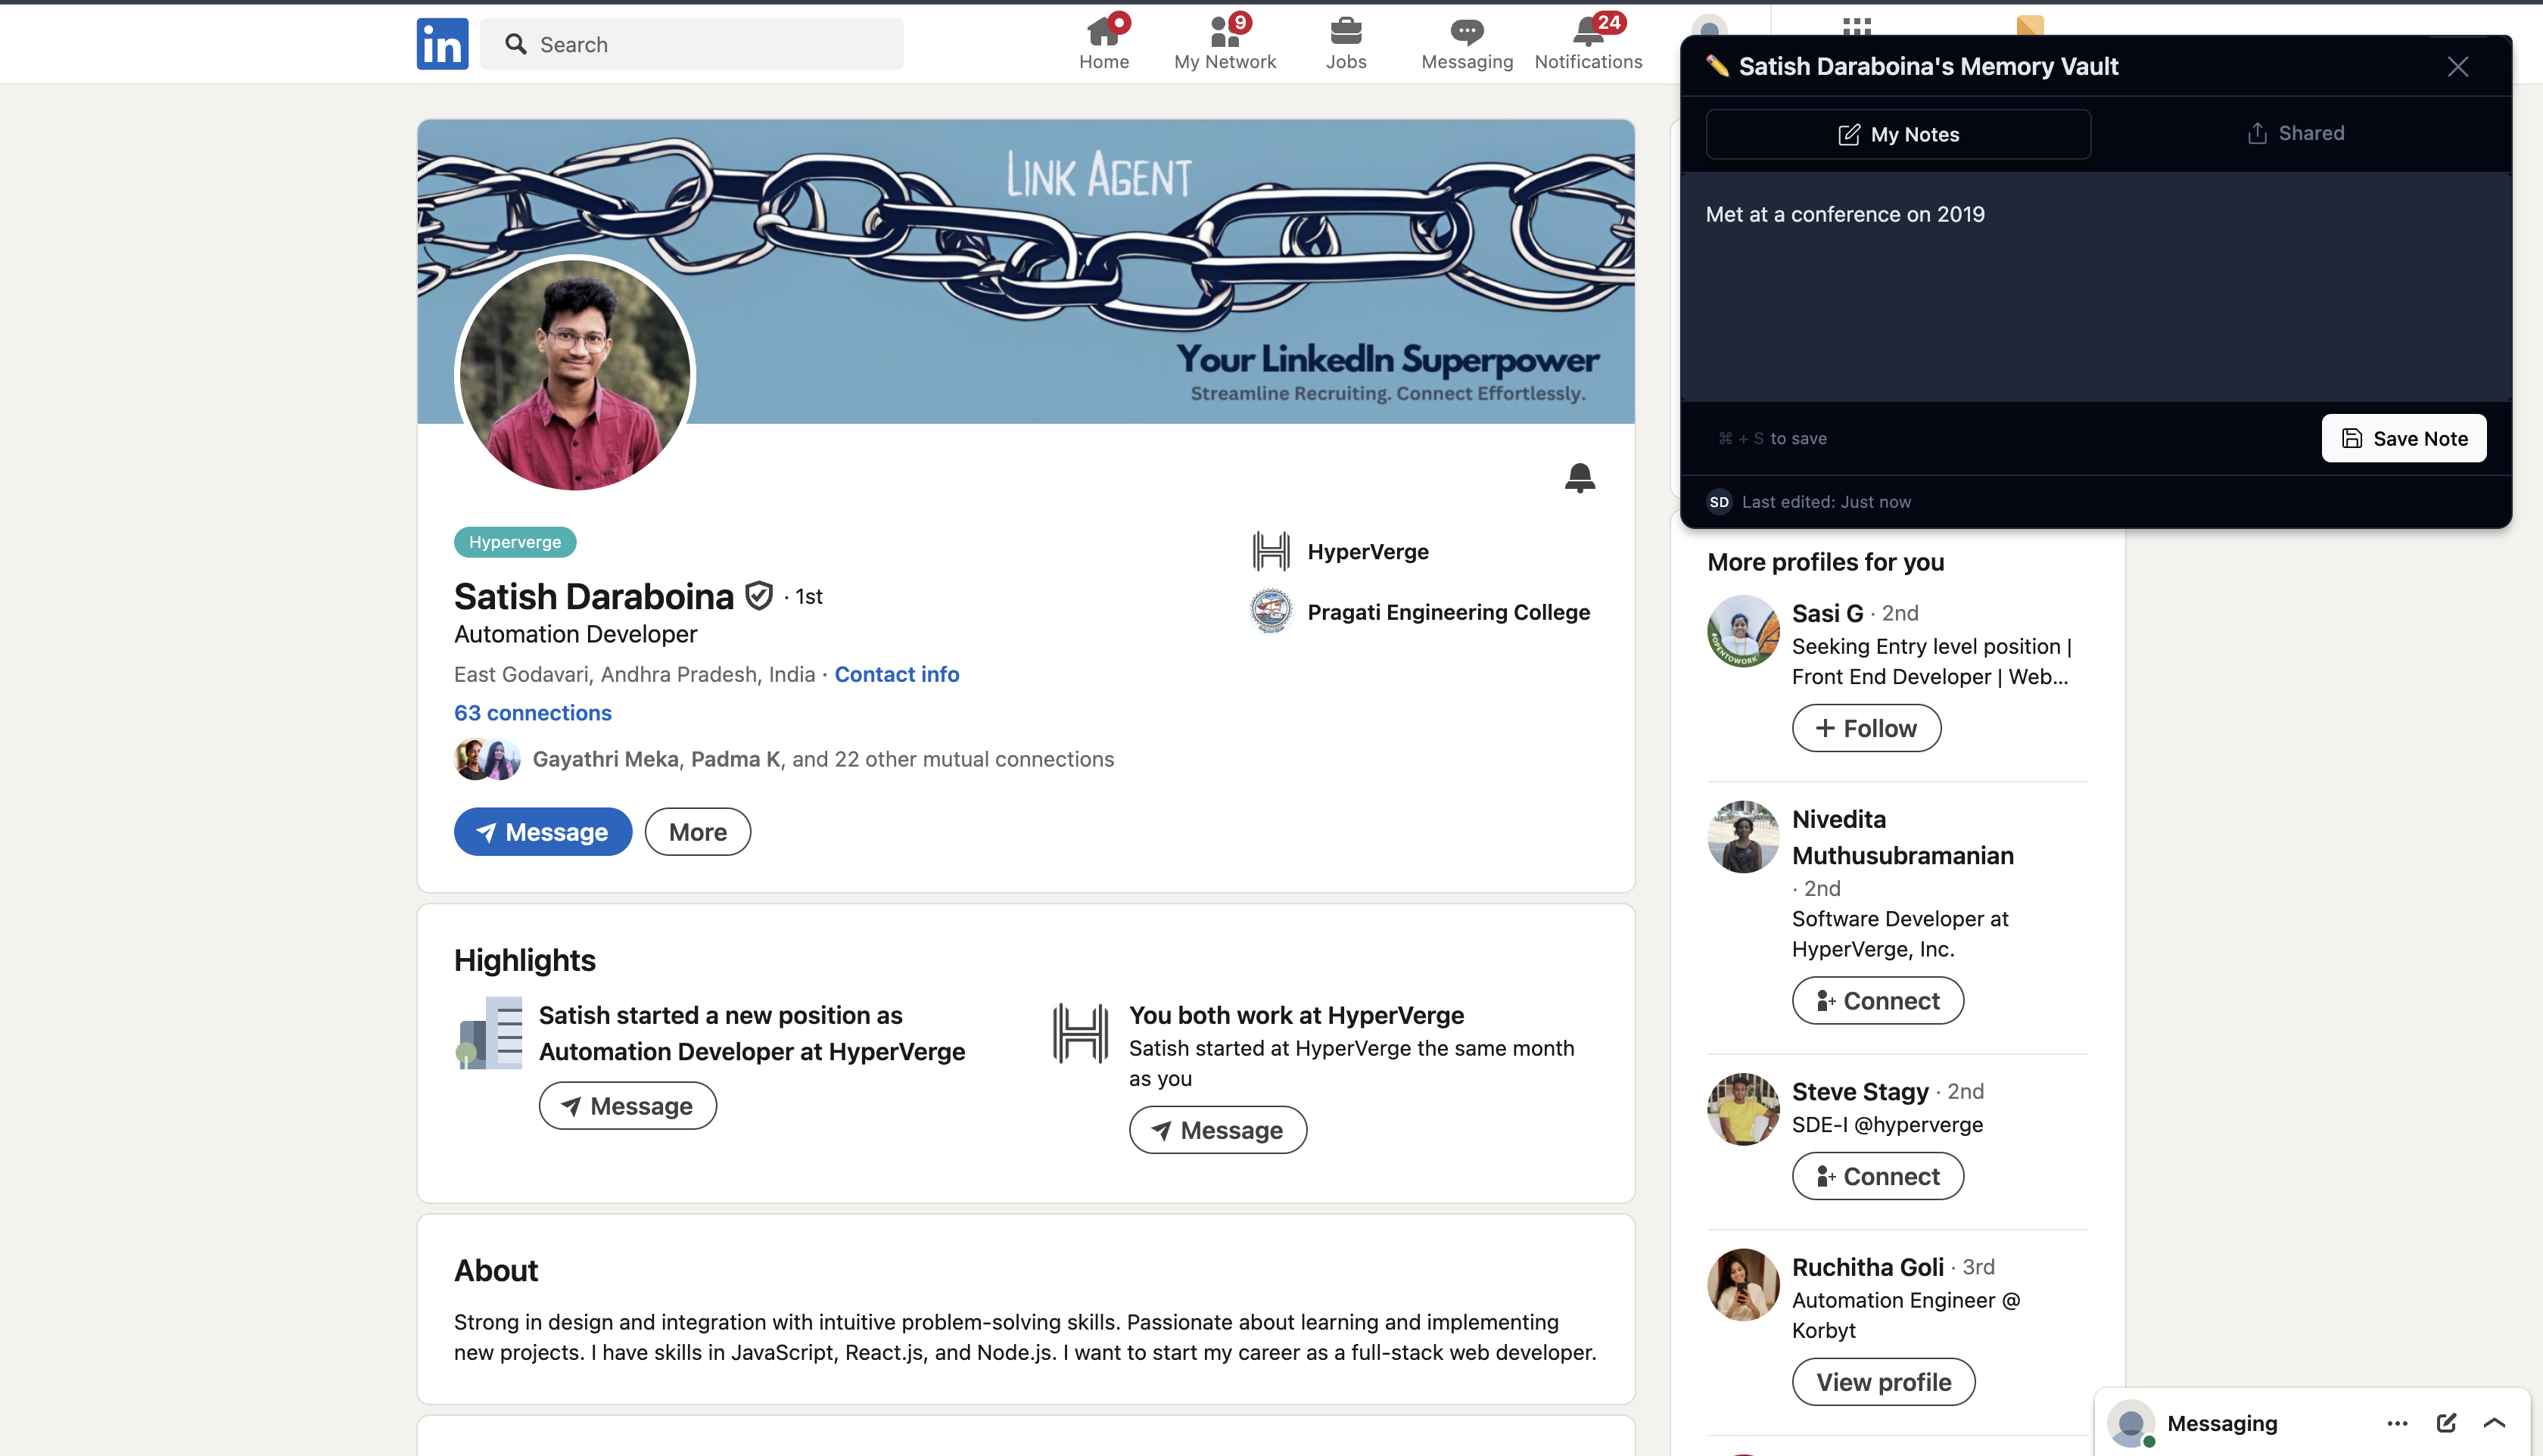Viewport: 2543px width, 1456px height.
Task: Click the LinkedIn logo icon
Action: [442, 44]
